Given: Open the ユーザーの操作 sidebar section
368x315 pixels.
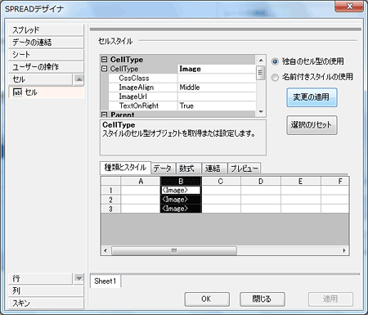Looking at the screenshot, I should pyautogui.click(x=46, y=67).
